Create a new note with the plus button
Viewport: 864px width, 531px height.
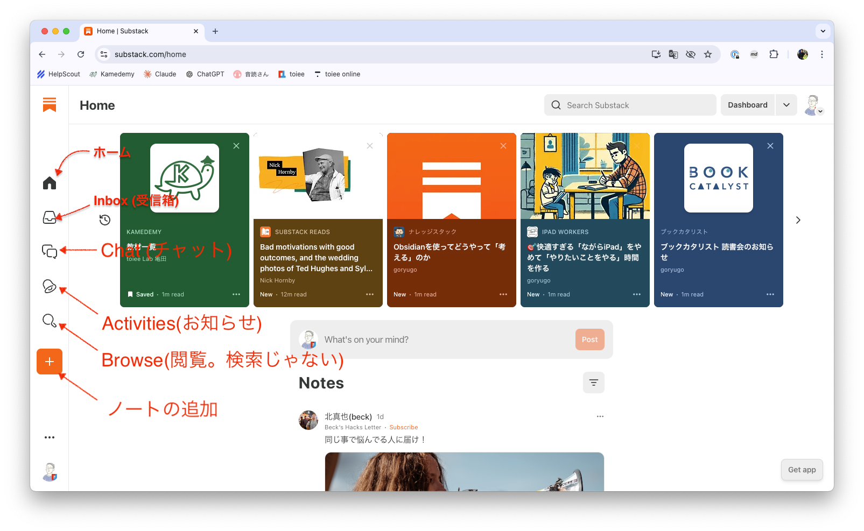(x=49, y=362)
